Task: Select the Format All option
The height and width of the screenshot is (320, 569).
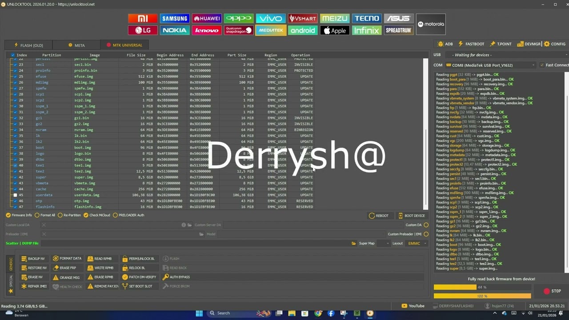Action: pos(45,215)
